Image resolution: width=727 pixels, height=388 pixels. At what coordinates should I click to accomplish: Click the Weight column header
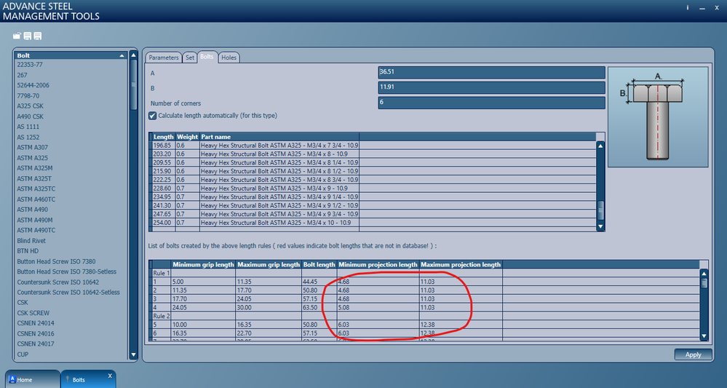(x=187, y=137)
